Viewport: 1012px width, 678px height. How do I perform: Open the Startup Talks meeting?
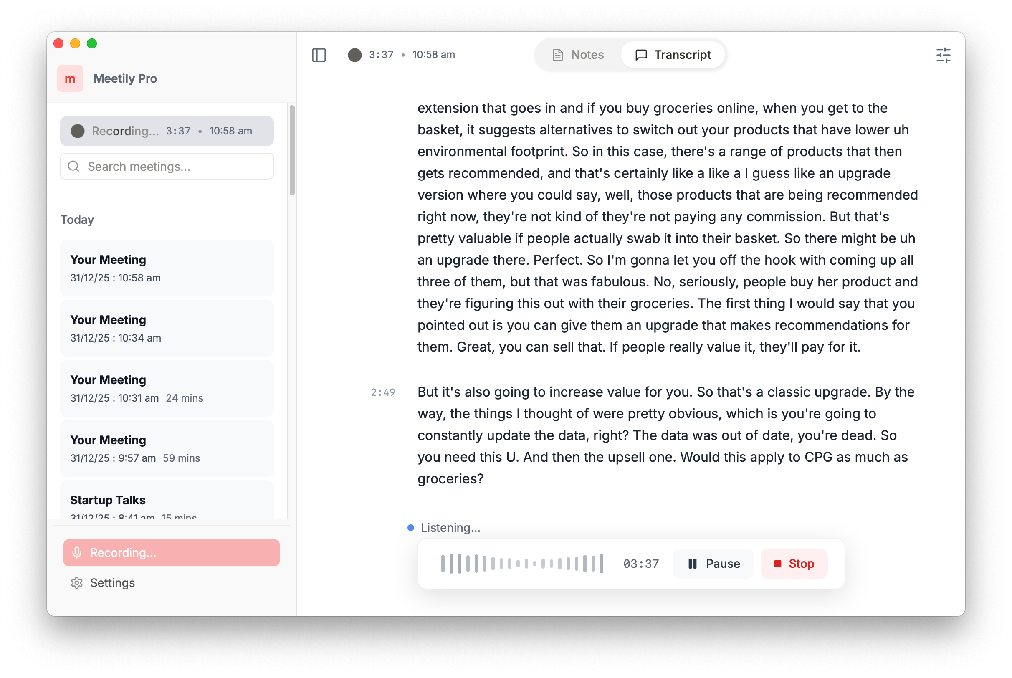tap(167, 500)
